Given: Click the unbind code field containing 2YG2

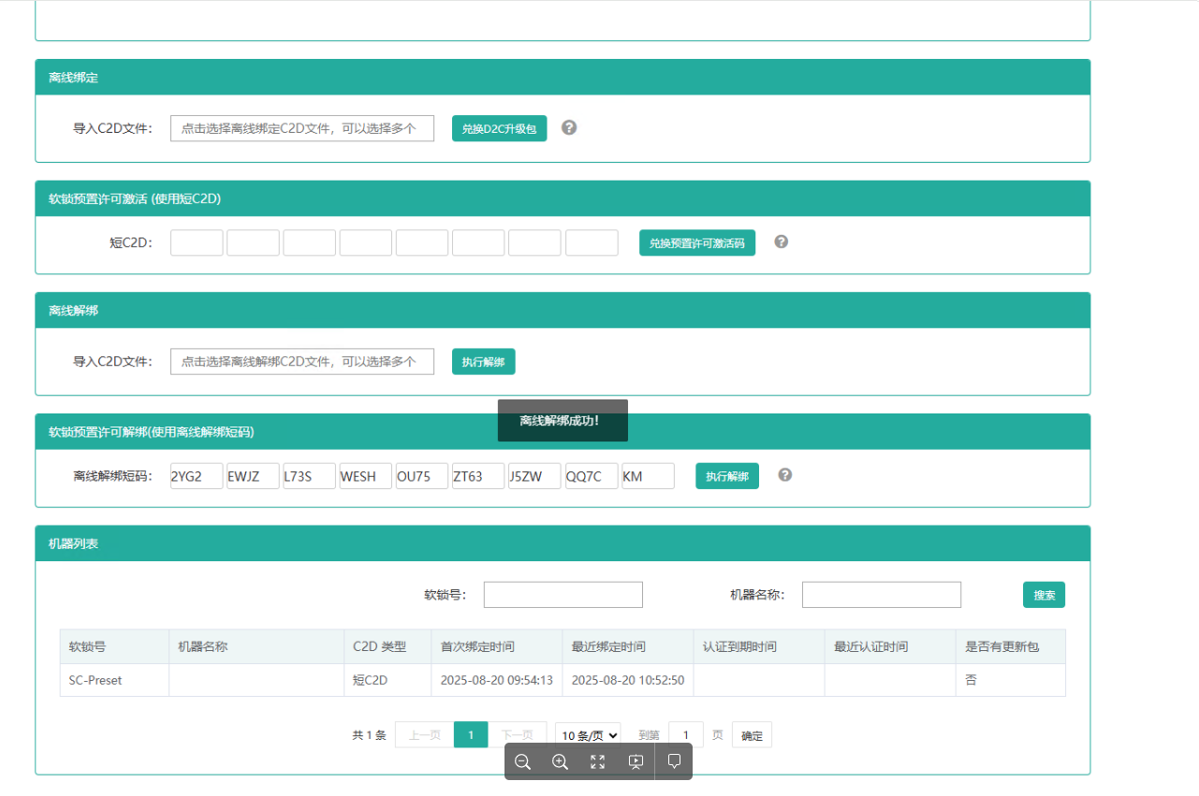Looking at the screenshot, I should [197, 476].
